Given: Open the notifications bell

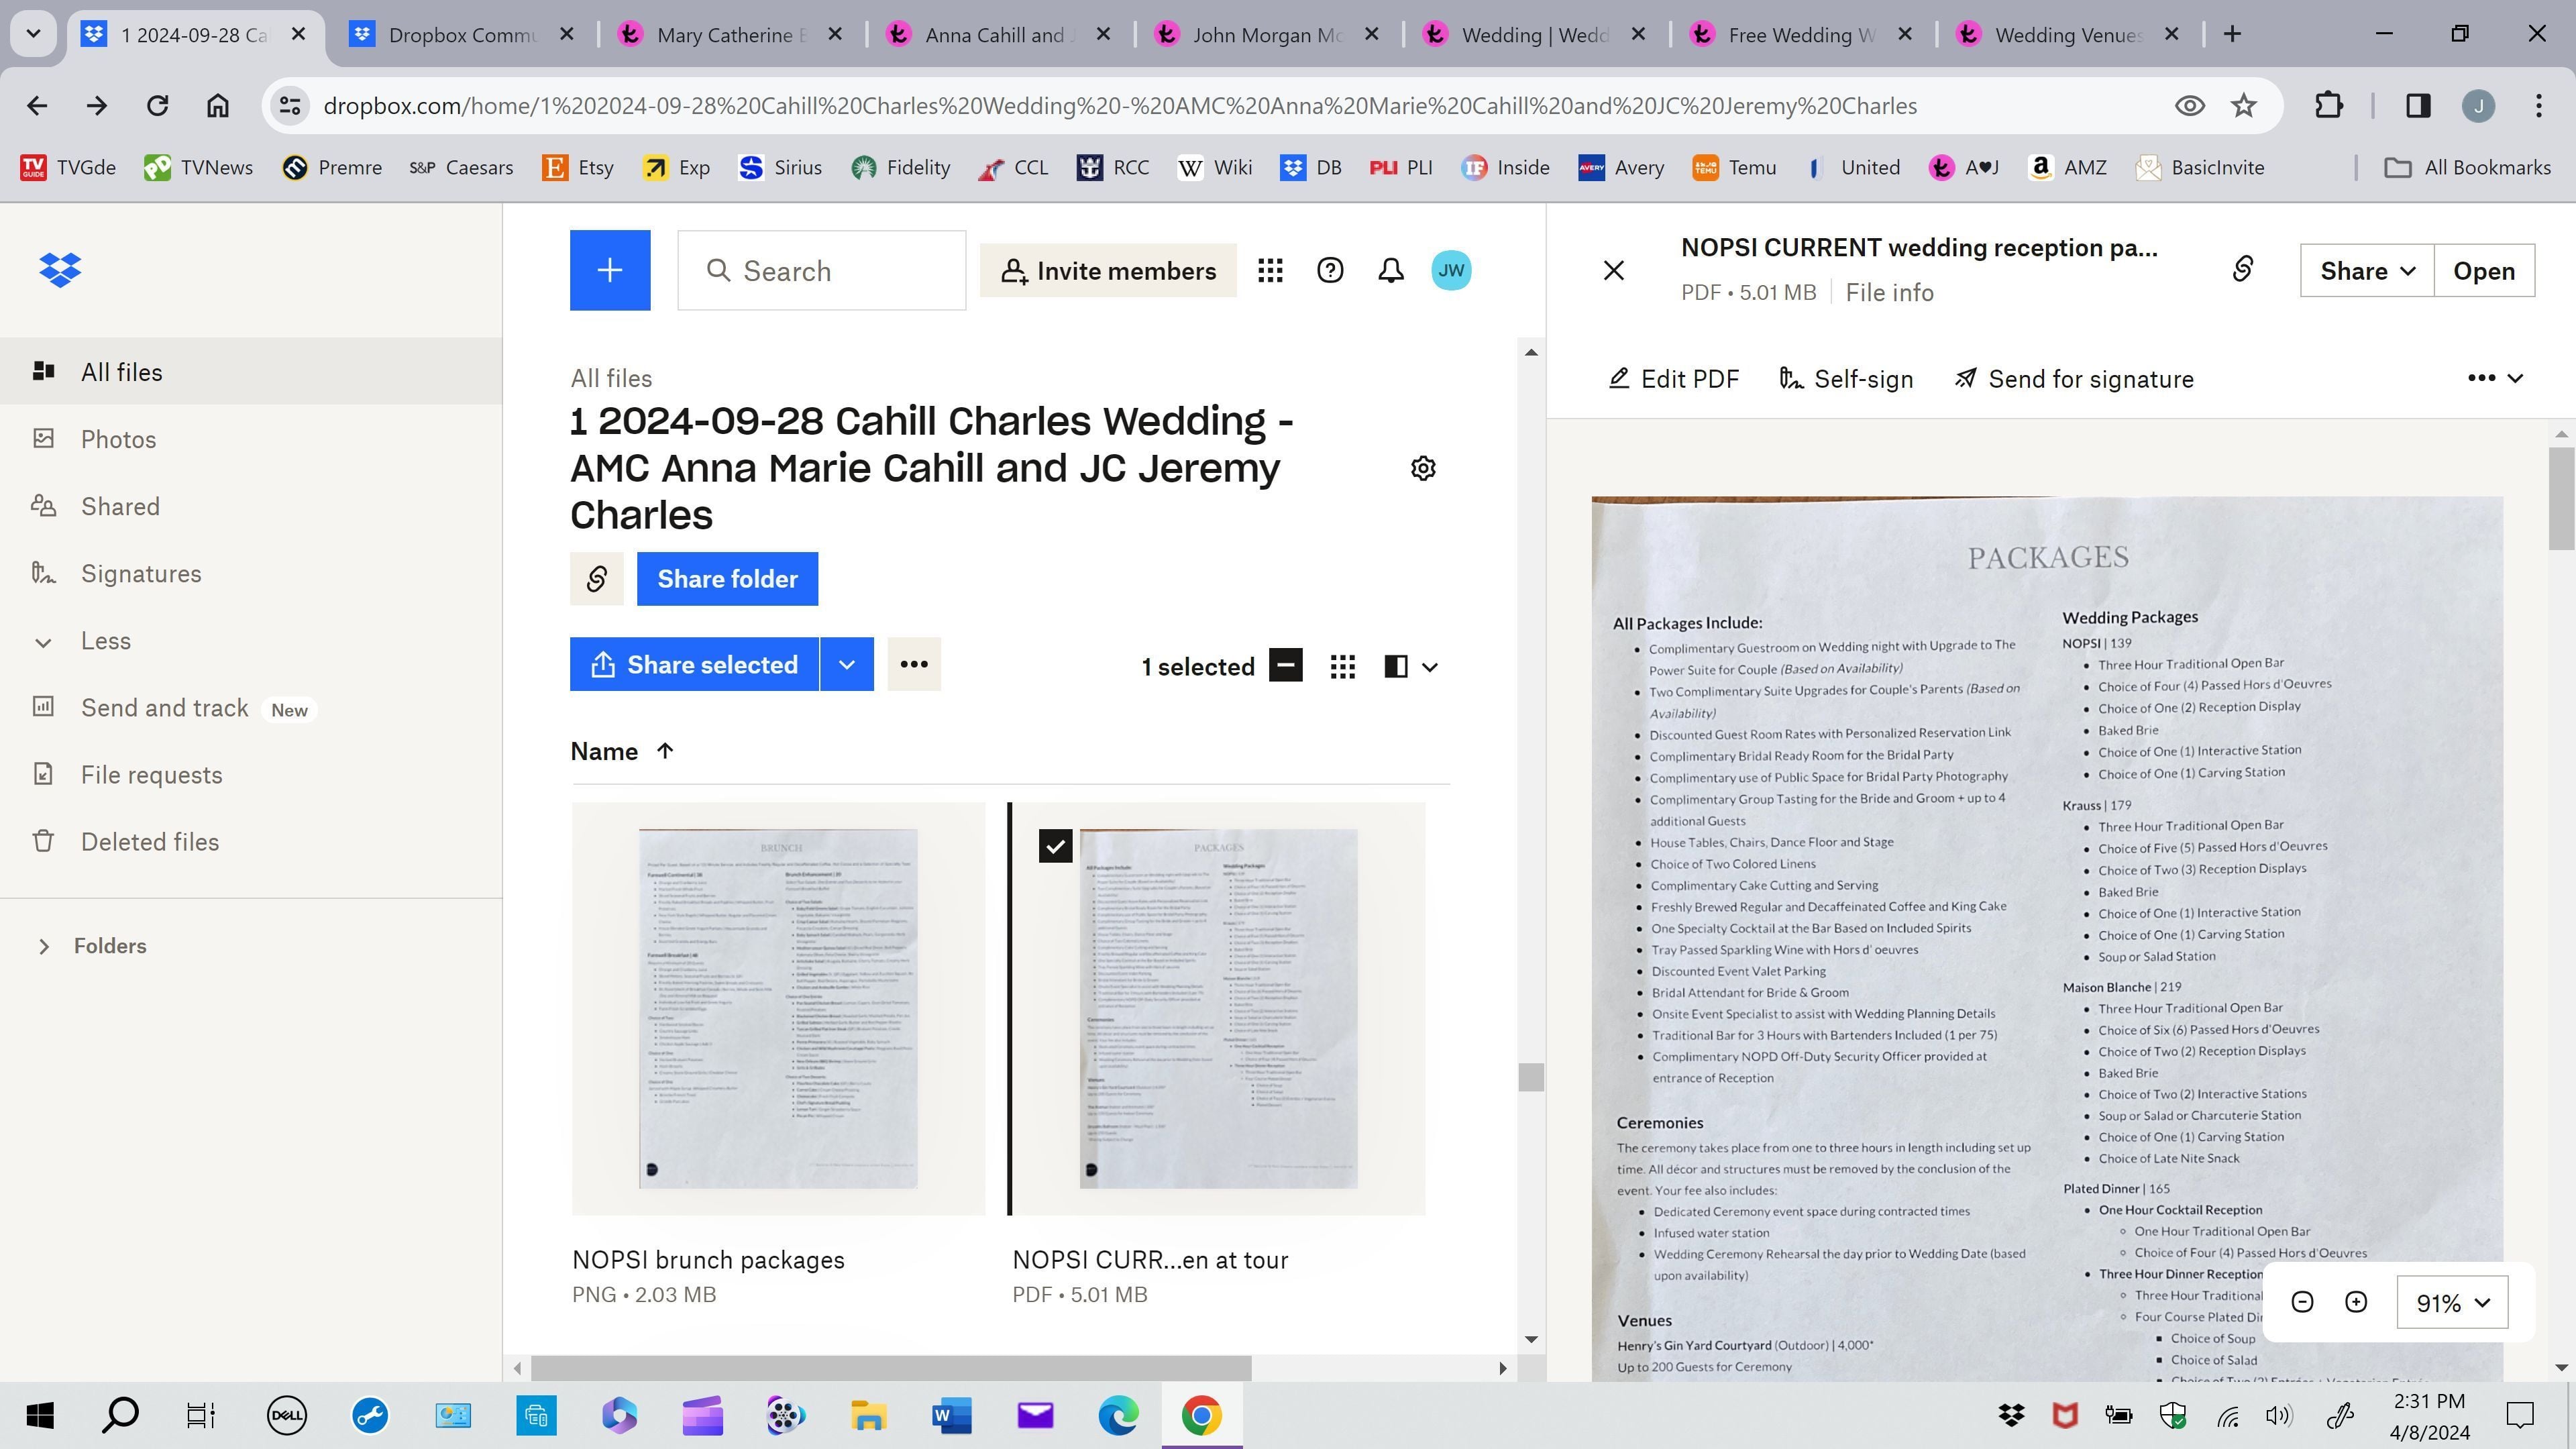Looking at the screenshot, I should tap(1390, 270).
